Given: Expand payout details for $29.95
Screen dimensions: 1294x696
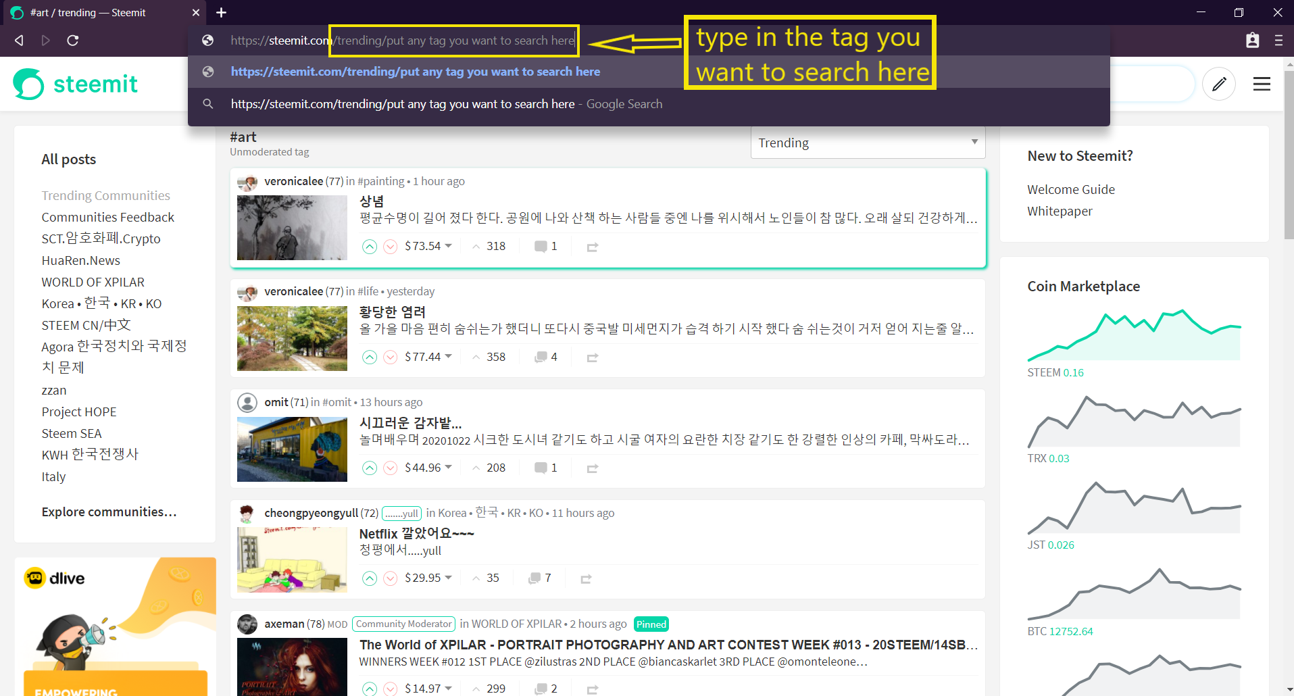Looking at the screenshot, I should point(428,578).
